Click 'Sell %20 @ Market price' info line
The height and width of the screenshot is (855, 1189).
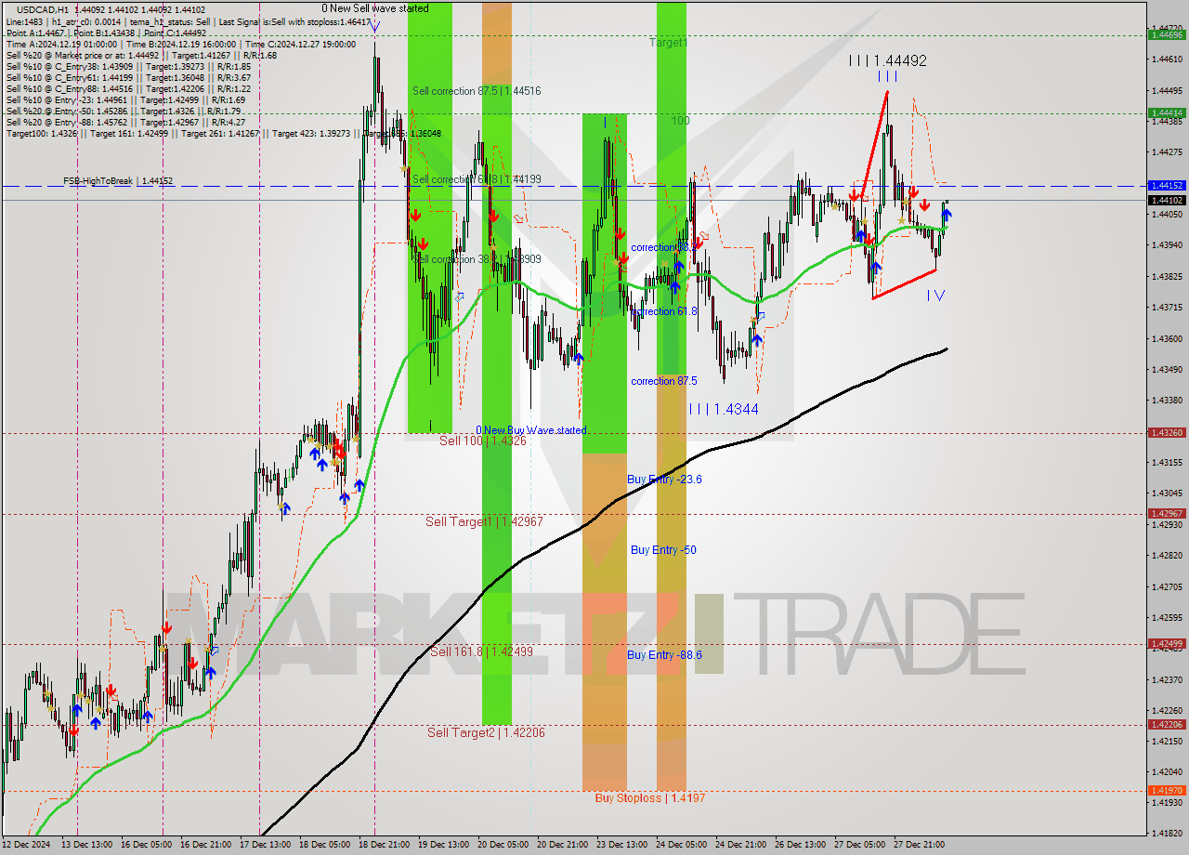coord(141,55)
